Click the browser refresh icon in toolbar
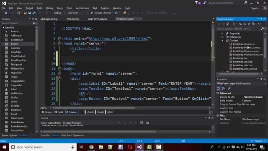Viewport: 268px width, 151px height. pyautogui.click(x=116, y=13)
